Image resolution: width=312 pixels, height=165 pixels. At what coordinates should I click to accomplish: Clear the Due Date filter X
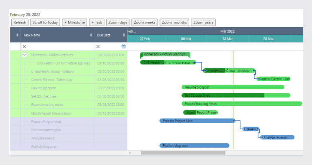coord(98,47)
